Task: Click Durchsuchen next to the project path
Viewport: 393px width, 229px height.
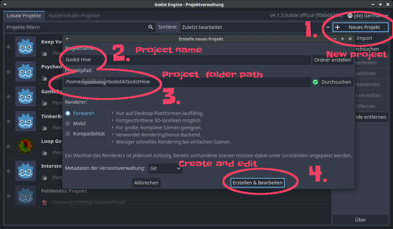Action: pos(336,82)
